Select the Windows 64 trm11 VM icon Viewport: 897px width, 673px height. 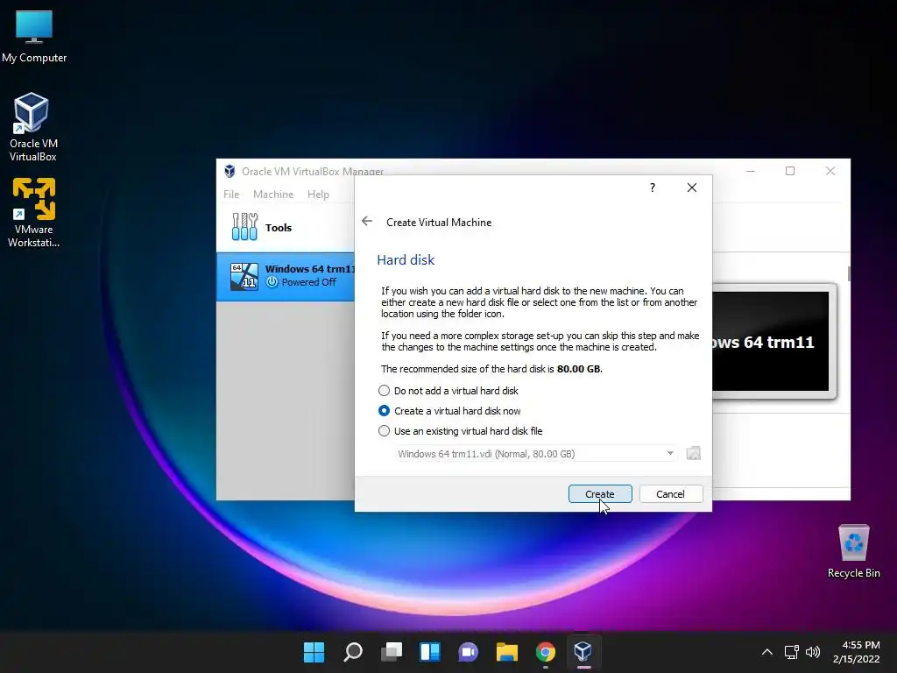coord(244,276)
